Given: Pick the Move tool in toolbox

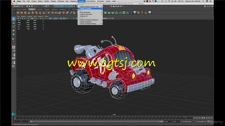Looking at the screenshot, I should (x=13, y=31).
